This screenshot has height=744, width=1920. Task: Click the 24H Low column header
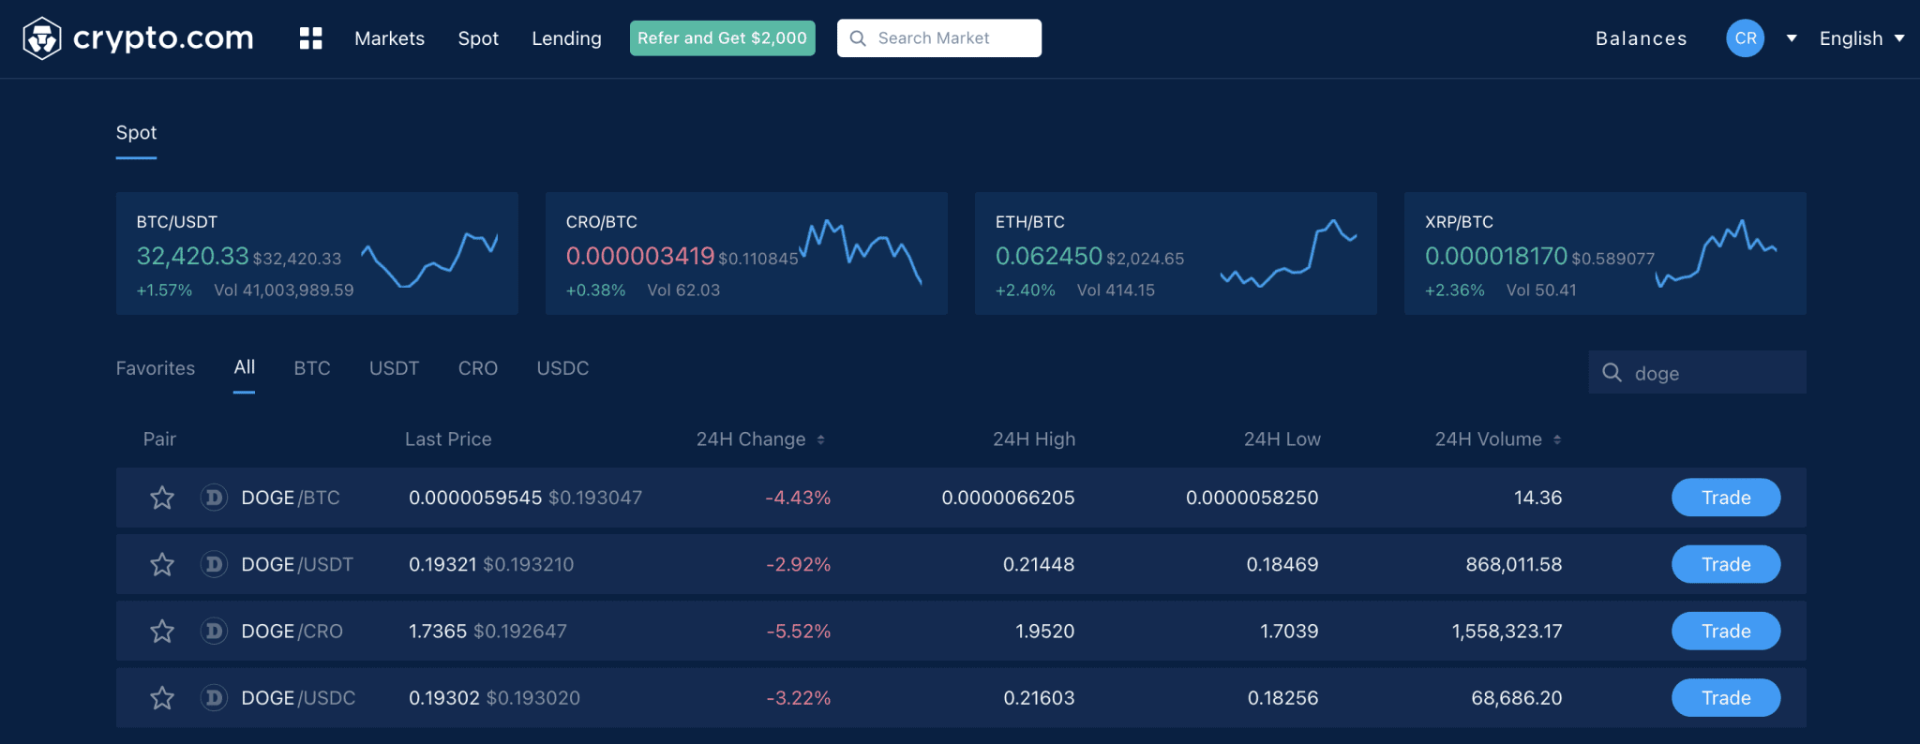coord(1282,439)
